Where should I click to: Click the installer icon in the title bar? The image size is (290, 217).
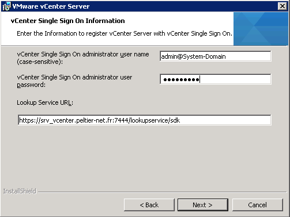[6, 6]
